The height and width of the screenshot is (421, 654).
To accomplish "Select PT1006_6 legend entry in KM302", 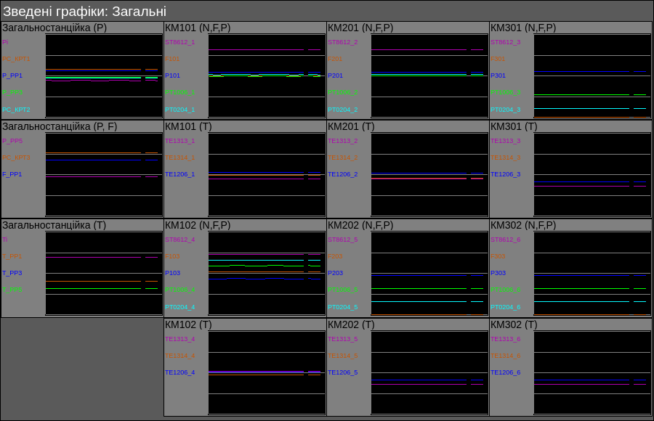I will pos(505,290).
